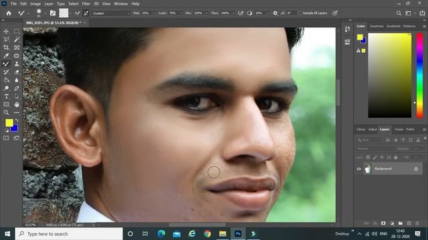Toggle lock all for layer
The image size is (428, 240).
click(x=395, y=157)
